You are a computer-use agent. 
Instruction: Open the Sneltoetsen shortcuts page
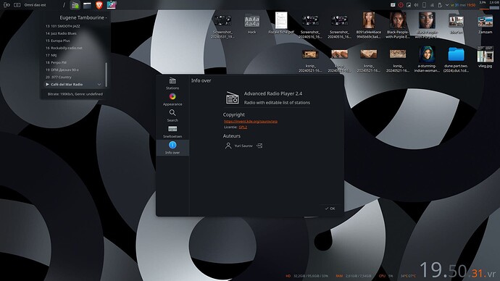point(172,132)
